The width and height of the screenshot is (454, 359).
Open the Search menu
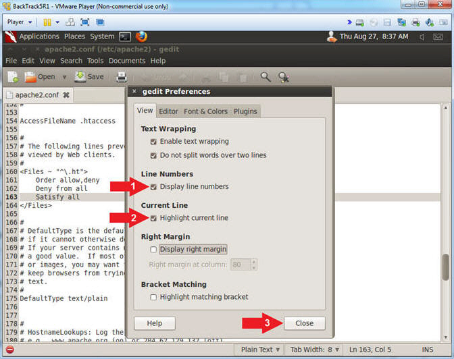pyautogui.click(x=71, y=61)
